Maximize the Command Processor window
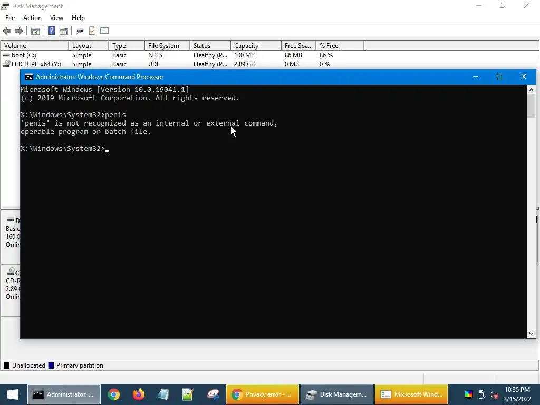Screen dimensions: 540x405 (499, 76)
